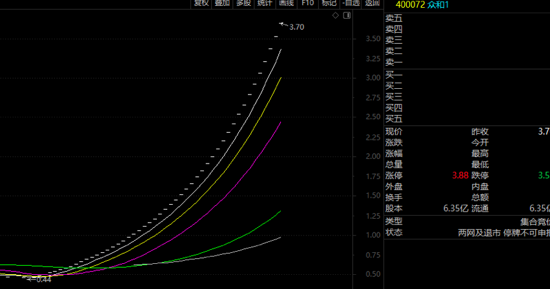
Task: Select the 画线 drawing tool
Action: (286, 3)
